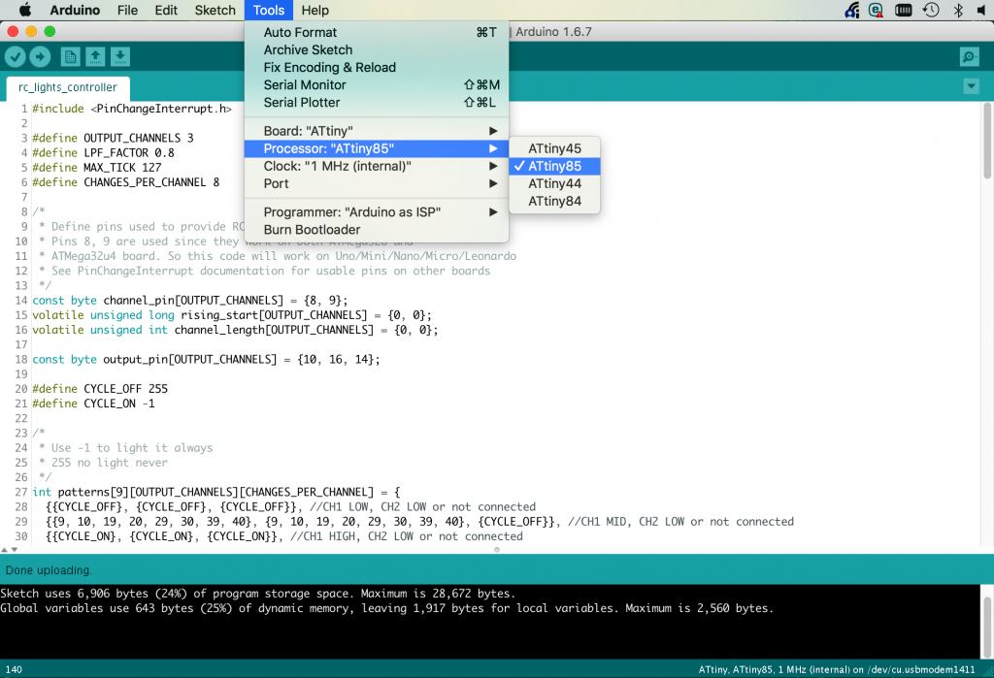The height and width of the screenshot is (678, 994).
Task: Switch to the rc_lights_controller tab
Action: (x=66, y=87)
